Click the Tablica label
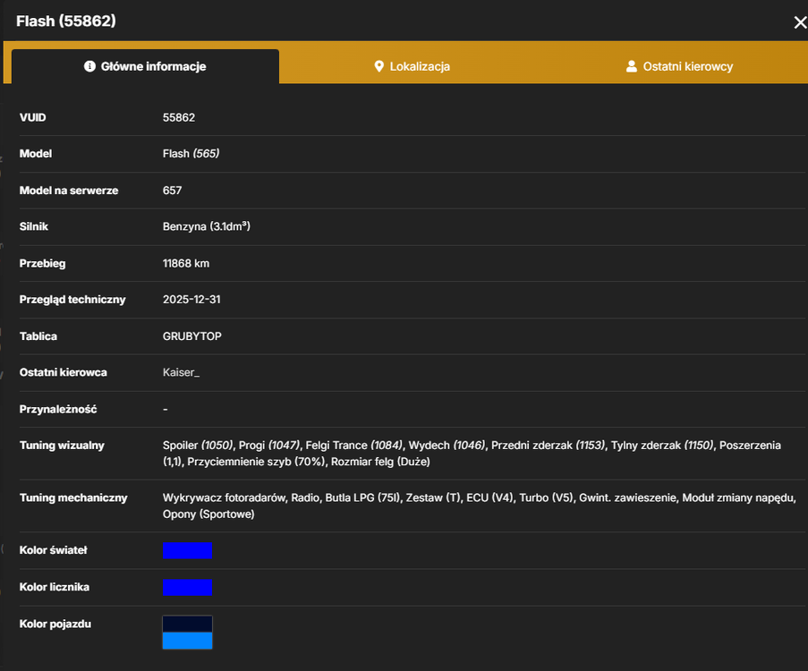The height and width of the screenshot is (671, 808). (x=38, y=336)
